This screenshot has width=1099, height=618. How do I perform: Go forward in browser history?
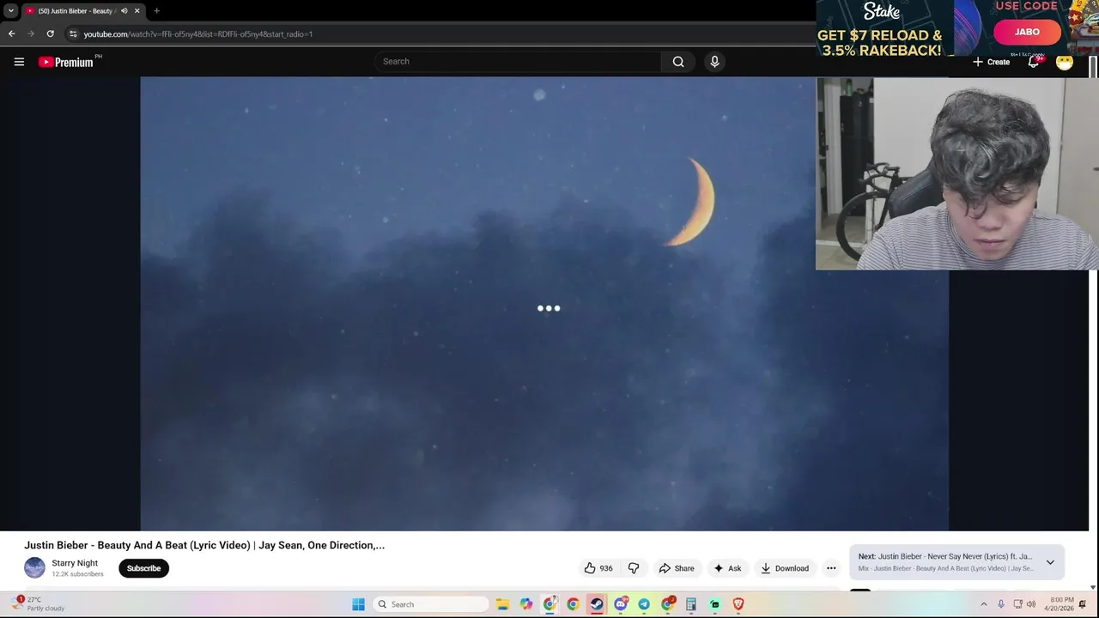[31, 33]
